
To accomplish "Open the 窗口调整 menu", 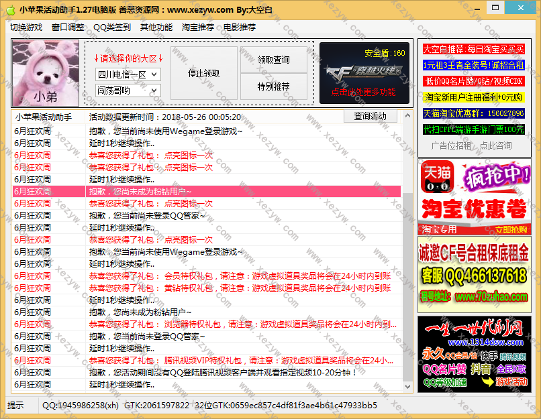I will [68, 27].
